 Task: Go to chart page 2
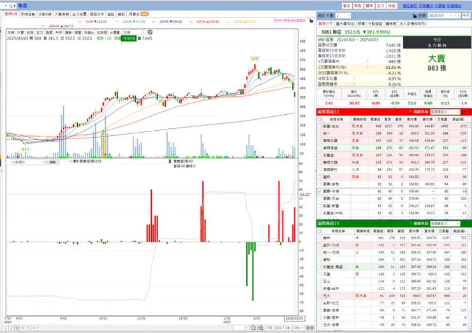coord(11,328)
